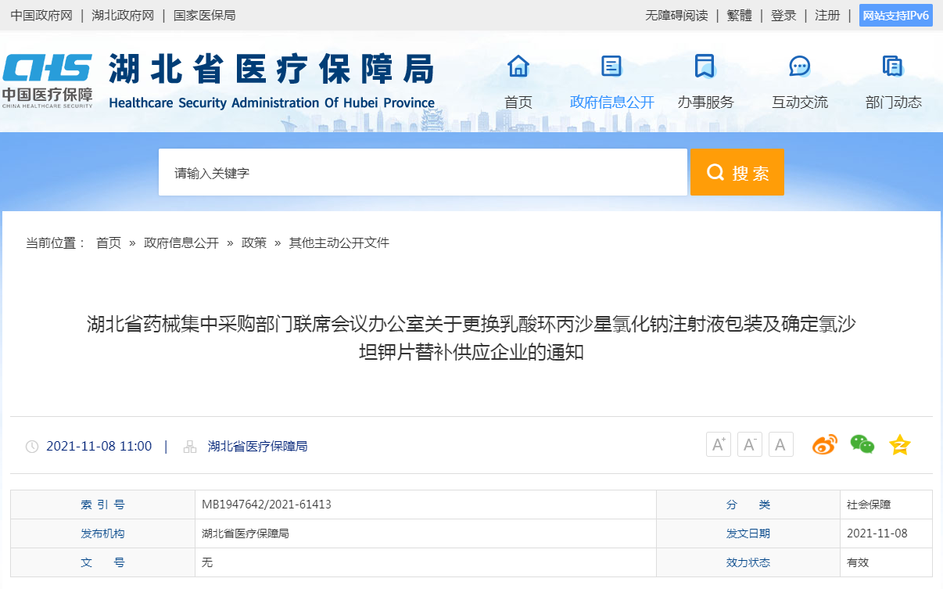Click the organization icon beside 湖北省医疗保障局
Image resolution: width=943 pixels, height=589 pixels.
pyautogui.click(x=190, y=447)
